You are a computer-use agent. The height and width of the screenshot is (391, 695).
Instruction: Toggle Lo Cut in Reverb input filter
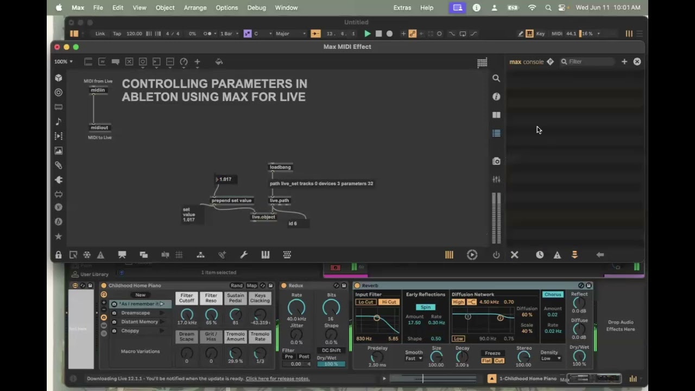pos(366,302)
